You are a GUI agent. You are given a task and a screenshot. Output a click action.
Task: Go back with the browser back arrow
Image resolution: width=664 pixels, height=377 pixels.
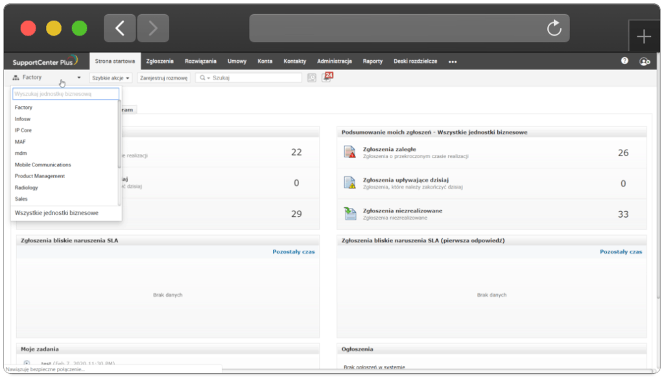pyautogui.click(x=120, y=29)
